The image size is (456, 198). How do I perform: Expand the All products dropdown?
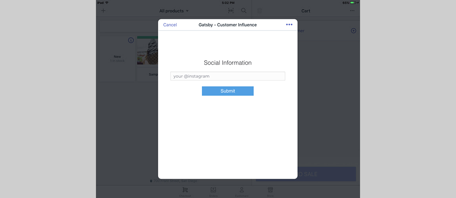point(174,11)
